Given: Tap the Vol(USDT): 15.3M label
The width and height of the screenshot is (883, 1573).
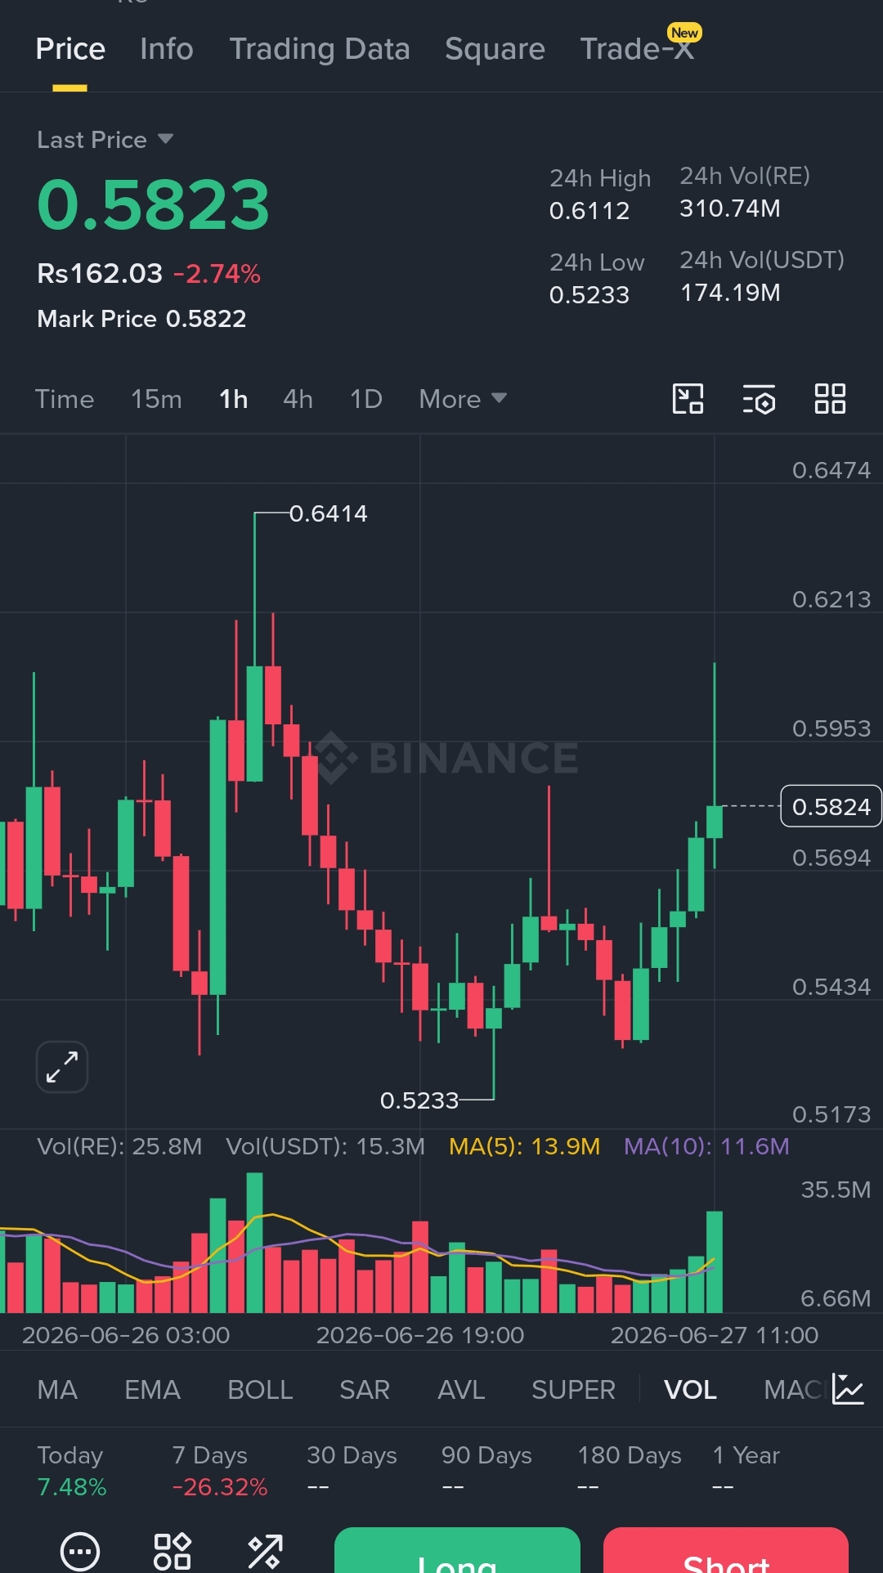Looking at the screenshot, I should click(325, 1146).
